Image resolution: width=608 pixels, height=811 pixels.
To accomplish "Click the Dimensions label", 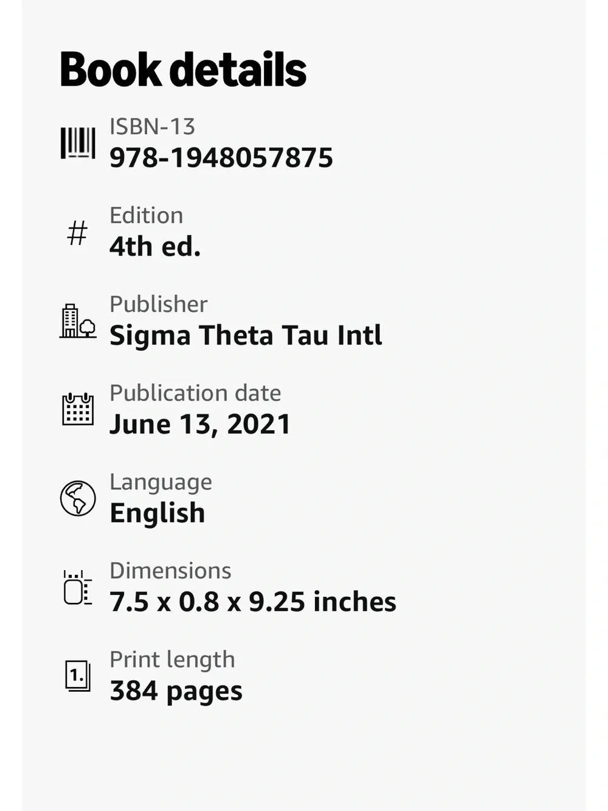I will 170,571.
